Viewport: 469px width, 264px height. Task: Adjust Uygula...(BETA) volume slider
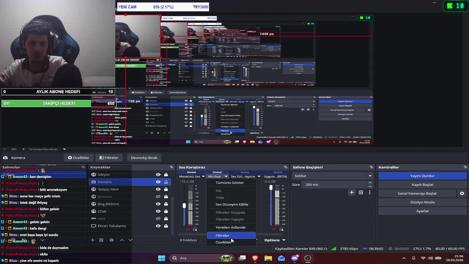tap(271, 188)
